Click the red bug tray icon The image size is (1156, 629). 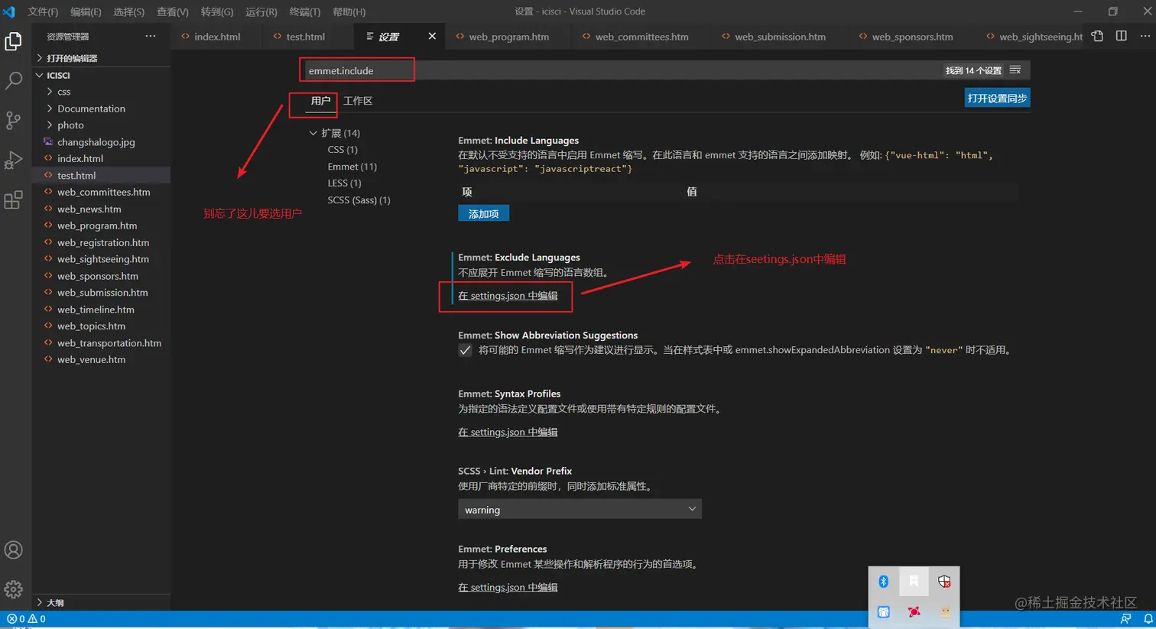[914, 611]
